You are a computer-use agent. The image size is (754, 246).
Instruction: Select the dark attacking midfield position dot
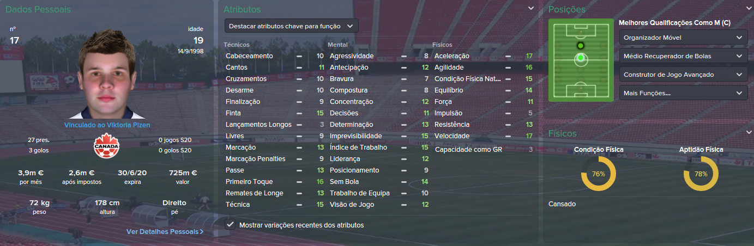(x=580, y=45)
